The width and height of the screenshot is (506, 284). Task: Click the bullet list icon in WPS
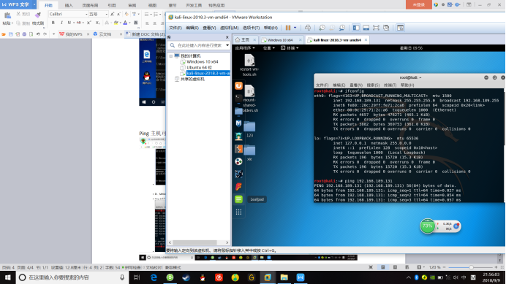click(146, 14)
